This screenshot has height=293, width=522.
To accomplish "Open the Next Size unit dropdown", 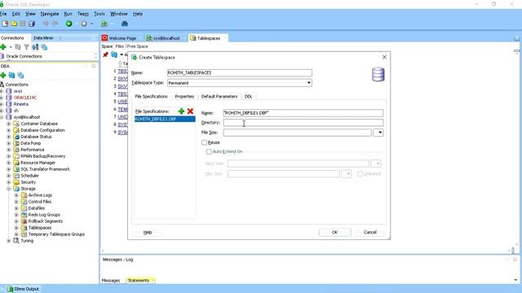I will 376,164.
